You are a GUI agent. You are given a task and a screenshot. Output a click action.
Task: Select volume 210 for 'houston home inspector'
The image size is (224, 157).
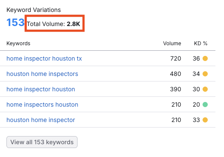point(176,120)
